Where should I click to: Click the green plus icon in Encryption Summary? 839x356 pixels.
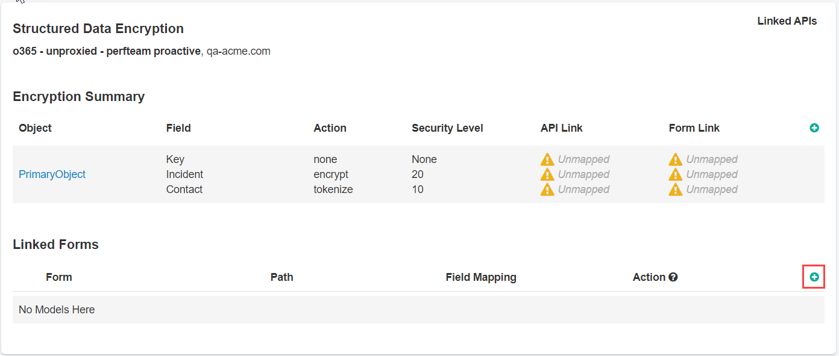814,128
